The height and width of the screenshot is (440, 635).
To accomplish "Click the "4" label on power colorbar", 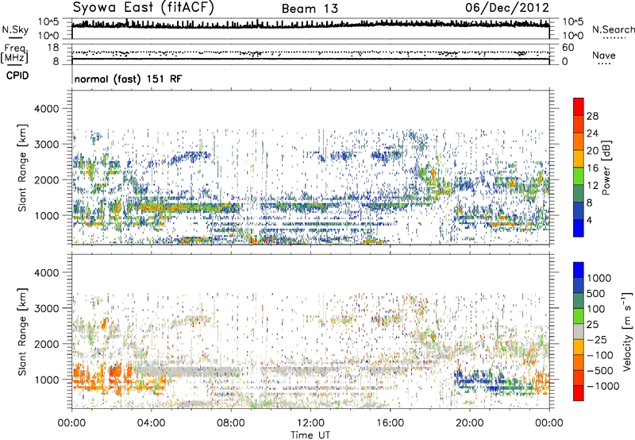I will (589, 220).
